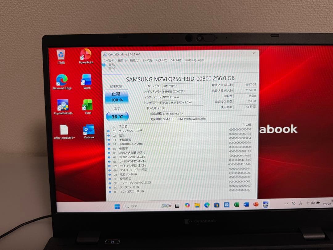Click the total host writes value 2124 GB
This screenshot has height=250, width=333.
[x=245, y=90]
